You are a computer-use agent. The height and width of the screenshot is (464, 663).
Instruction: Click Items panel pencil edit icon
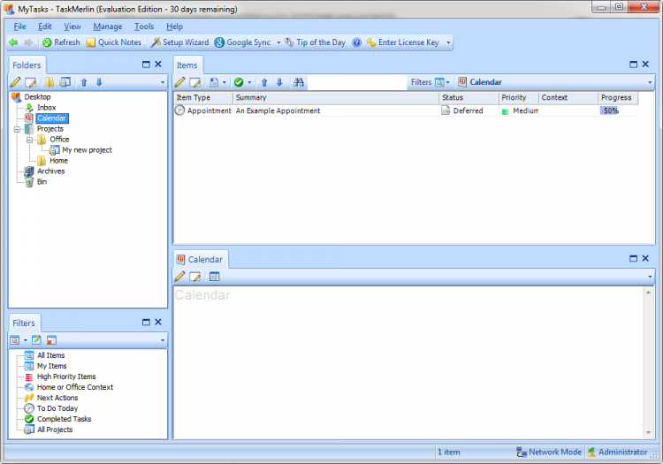pyautogui.click(x=179, y=82)
